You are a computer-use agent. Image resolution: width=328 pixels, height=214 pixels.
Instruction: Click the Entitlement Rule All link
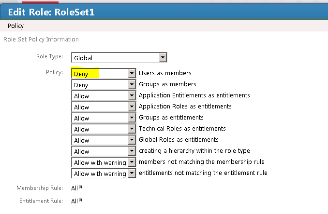74,201
